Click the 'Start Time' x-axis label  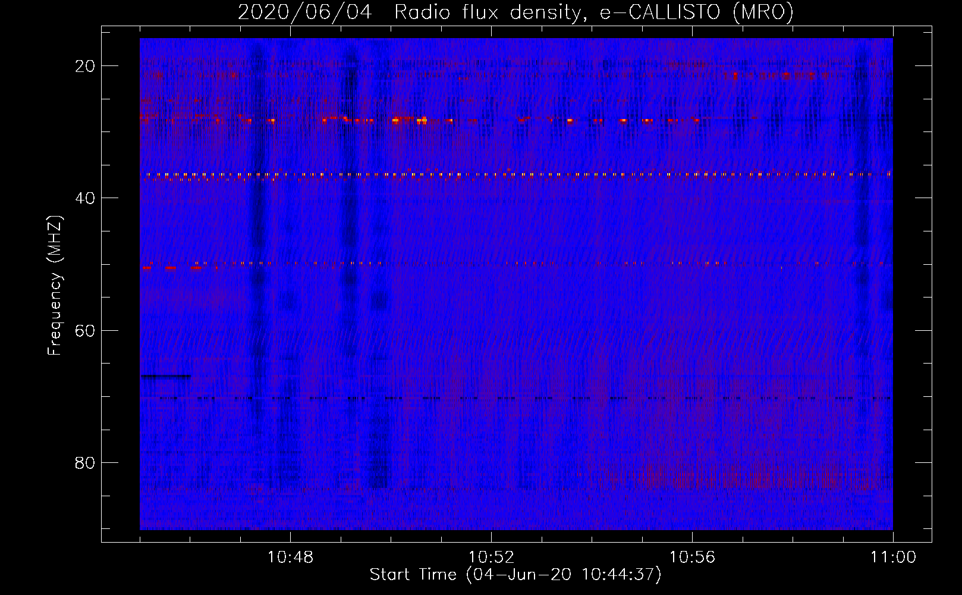tap(515, 575)
